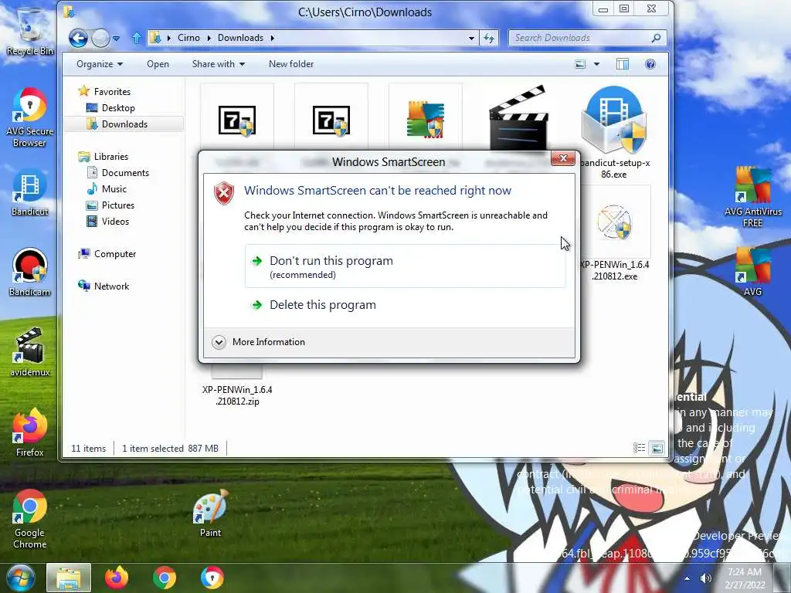Click Open in Explorer toolbar
This screenshot has width=791, height=593.
(x=158, y=64)
